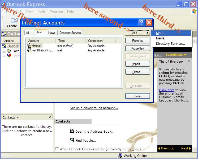This screenshot has width=198, height=159.
Task: Click the Hotmail account envelope icon
Action: [x=29, y=46]
